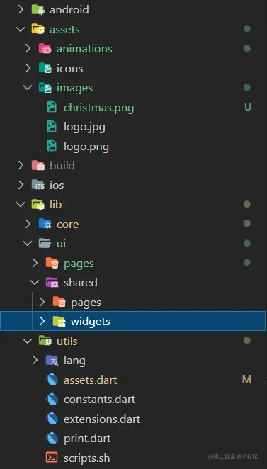Collapse the assets folder chevron

(21, 29)
